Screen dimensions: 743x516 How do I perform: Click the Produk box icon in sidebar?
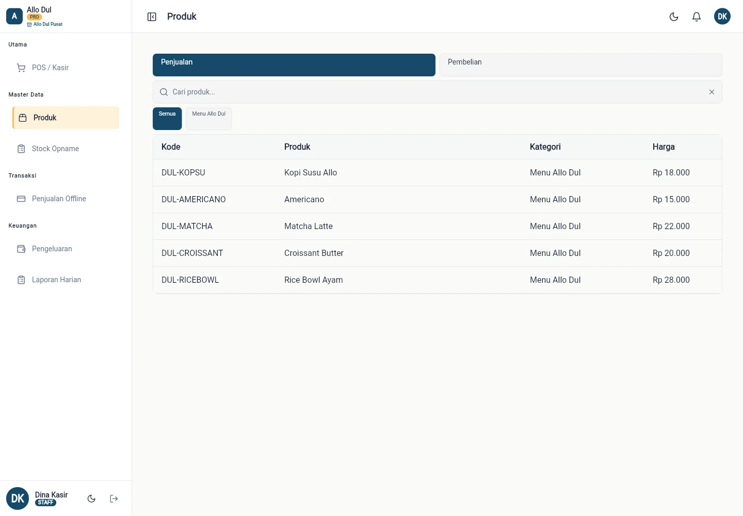(23, 118)
